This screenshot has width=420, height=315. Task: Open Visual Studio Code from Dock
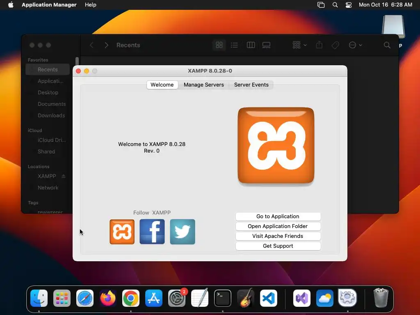(x=268, y=298)
